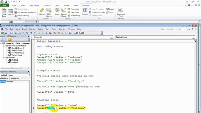Open the VBA Run menu
The height and width of the screenshot is (113, 201).
[x=47, y=29]
